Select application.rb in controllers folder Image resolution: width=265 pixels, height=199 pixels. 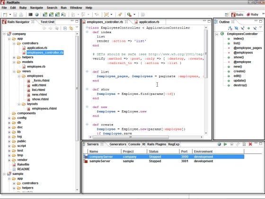click(x=37, y=48)
